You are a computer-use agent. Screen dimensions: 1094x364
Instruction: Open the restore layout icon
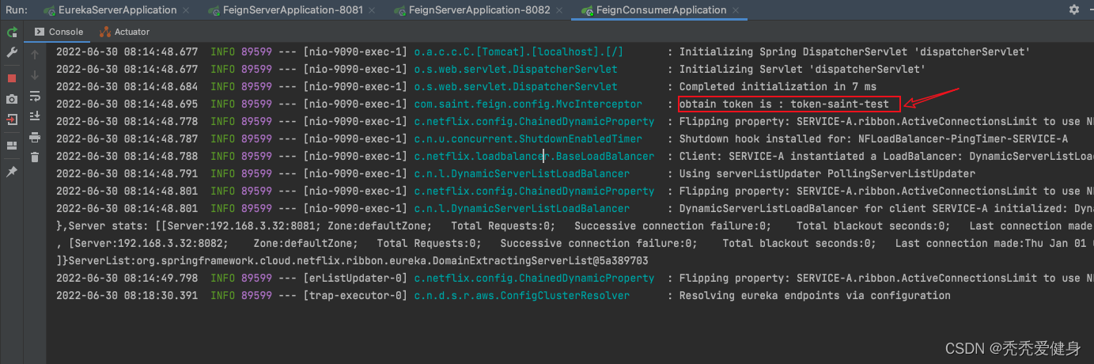[12, 146]
